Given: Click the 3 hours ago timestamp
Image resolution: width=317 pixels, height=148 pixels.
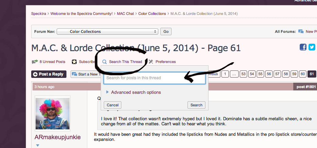Looking at the screenshot, I should pos(44,87).
